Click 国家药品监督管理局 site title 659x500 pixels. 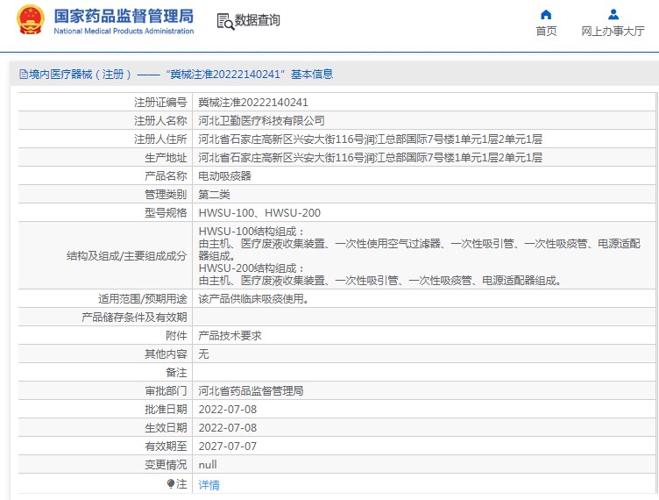coord(124,16)
